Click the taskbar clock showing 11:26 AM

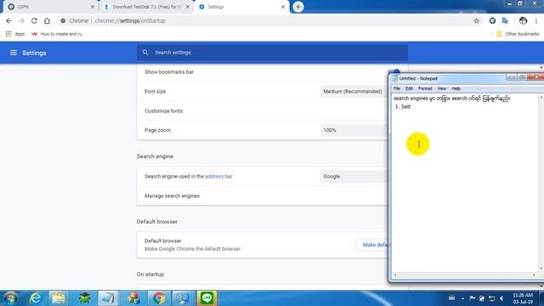523,298
